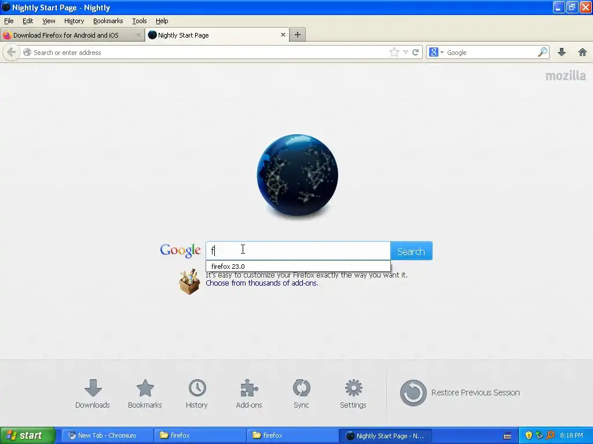The image size is (593, 444).
Task: Click the back navigation arrow
Action: click(x=11, y=52)
